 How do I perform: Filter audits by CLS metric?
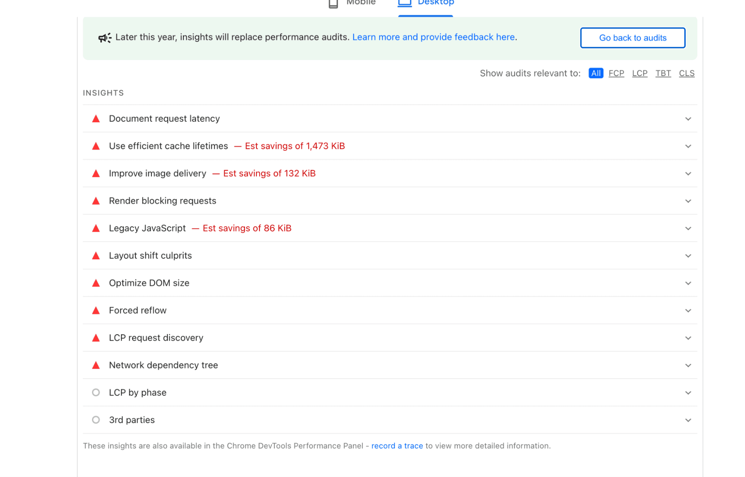tap(686, 73)
